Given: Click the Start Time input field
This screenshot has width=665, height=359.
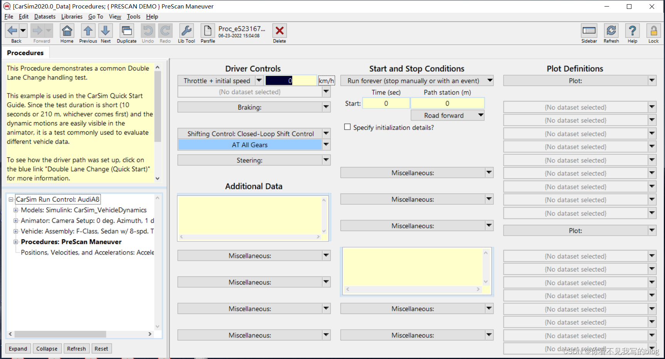Looking at the screenshot, I should click(x=386, y=103).
